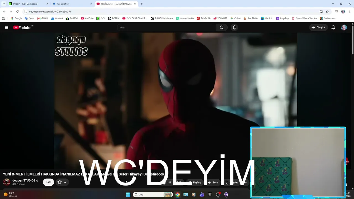Ask about the video with Soru

(x=213, y=182)
